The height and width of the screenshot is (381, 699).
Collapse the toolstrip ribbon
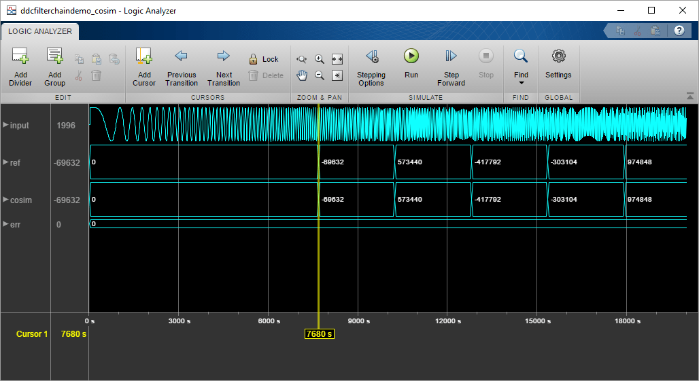click(x=690, y=96)
